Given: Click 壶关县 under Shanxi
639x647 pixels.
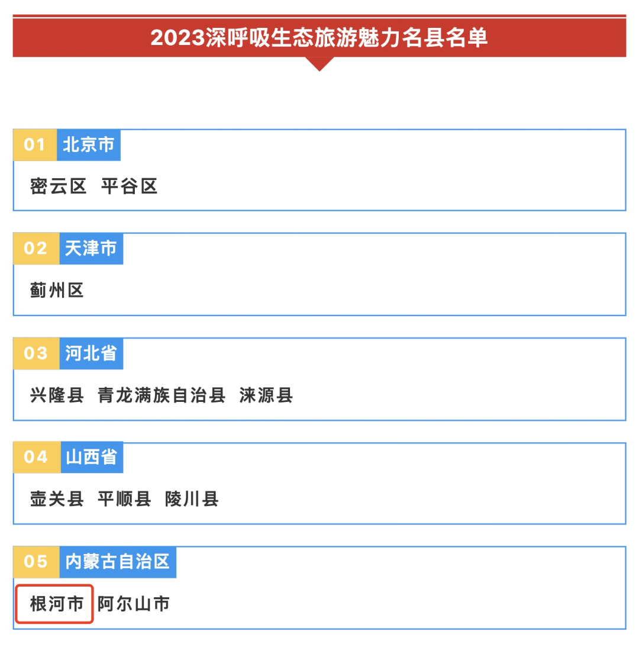Looking at the screenshot, I should pos(57,499).
